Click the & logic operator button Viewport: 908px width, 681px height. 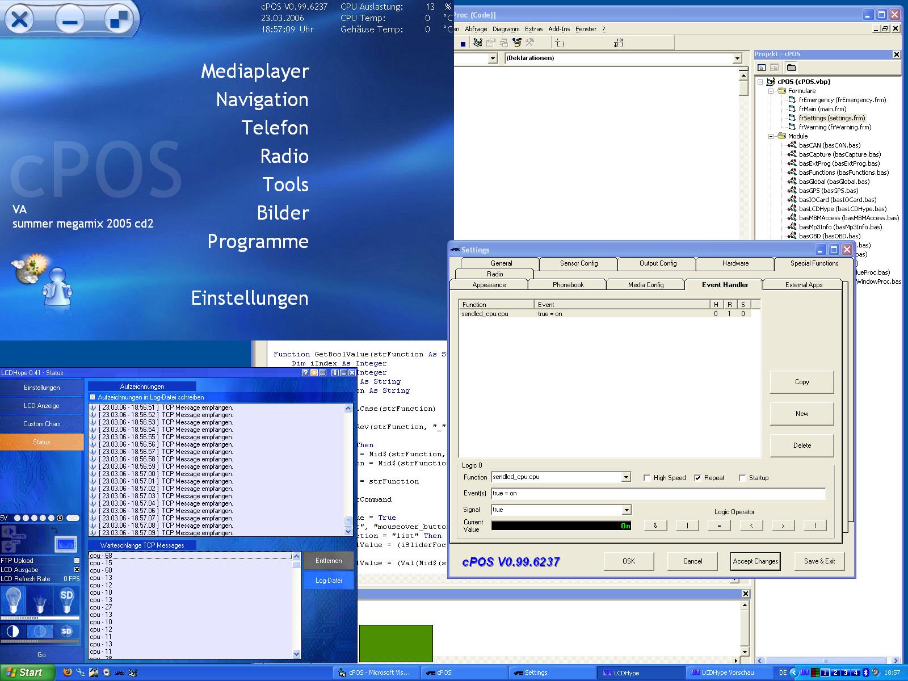point(655,526)
